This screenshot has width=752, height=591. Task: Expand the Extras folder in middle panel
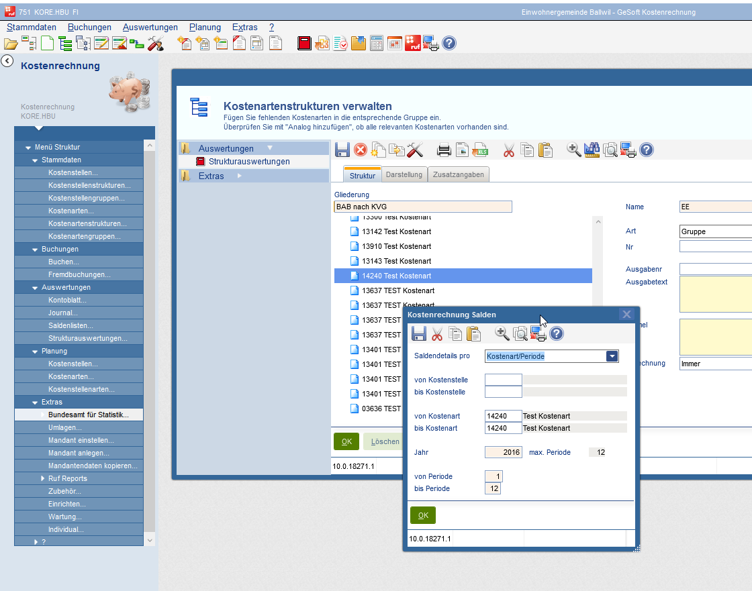239,176
